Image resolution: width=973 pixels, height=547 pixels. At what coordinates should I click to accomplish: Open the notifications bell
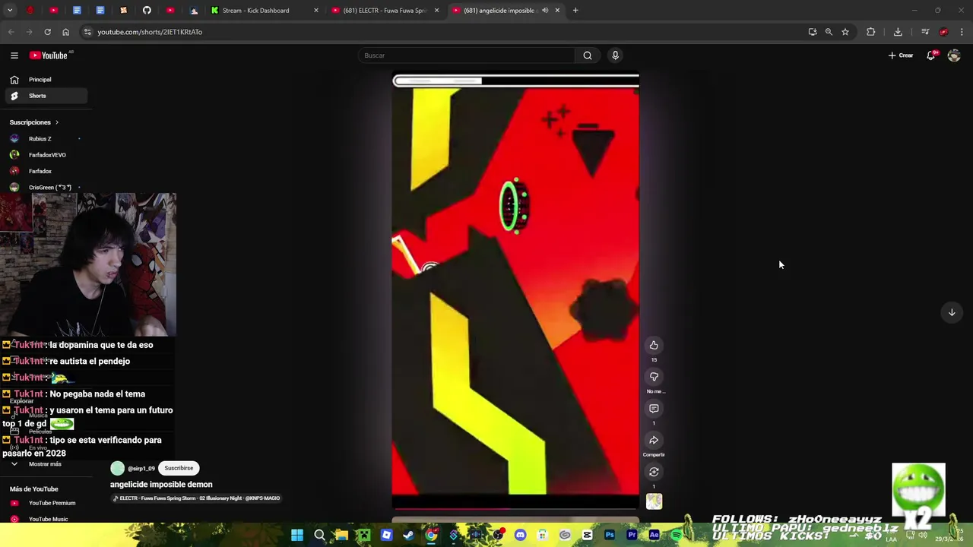point(930,55)
